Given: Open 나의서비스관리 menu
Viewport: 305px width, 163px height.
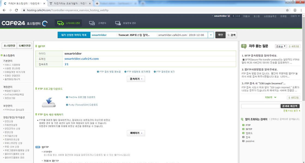Looking at the screenshot, I should coord(68,23).
